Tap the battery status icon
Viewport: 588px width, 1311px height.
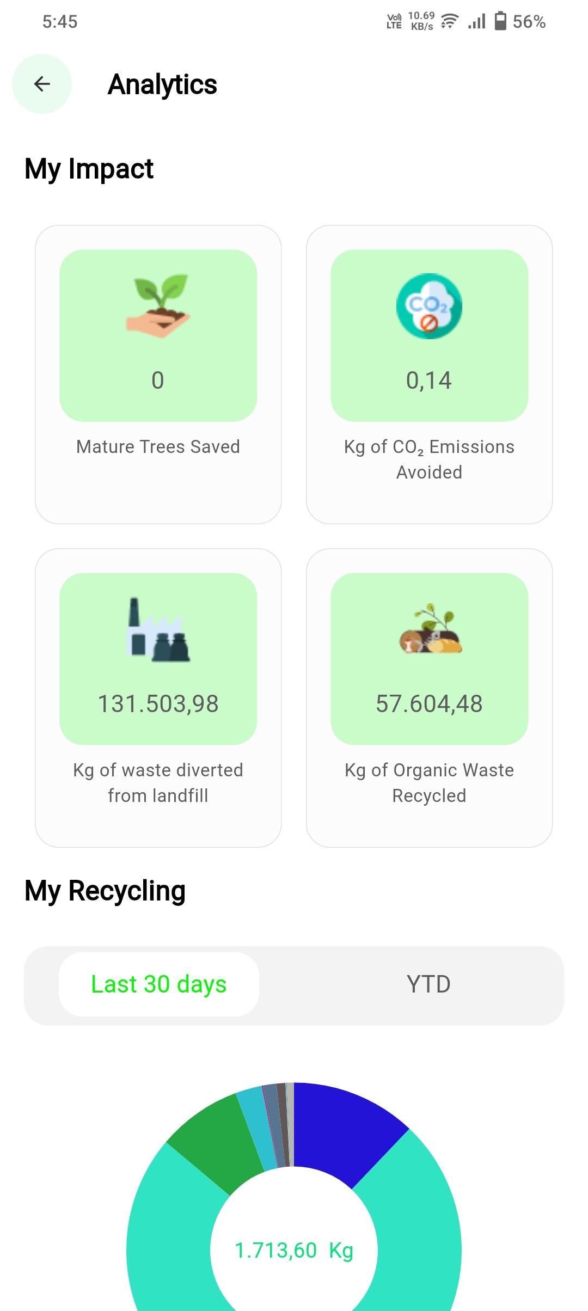(x=500, y=21)
